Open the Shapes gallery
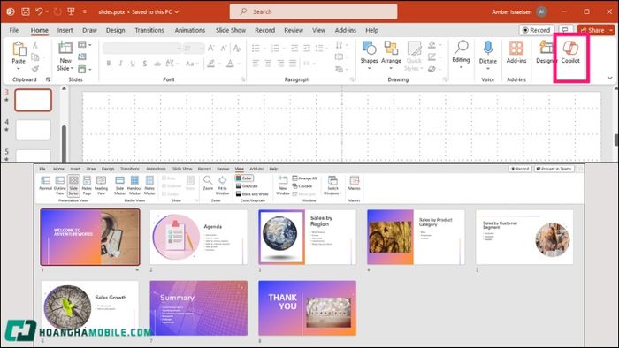This screenshot has width=619, height=348. click(x=369, y=55)
